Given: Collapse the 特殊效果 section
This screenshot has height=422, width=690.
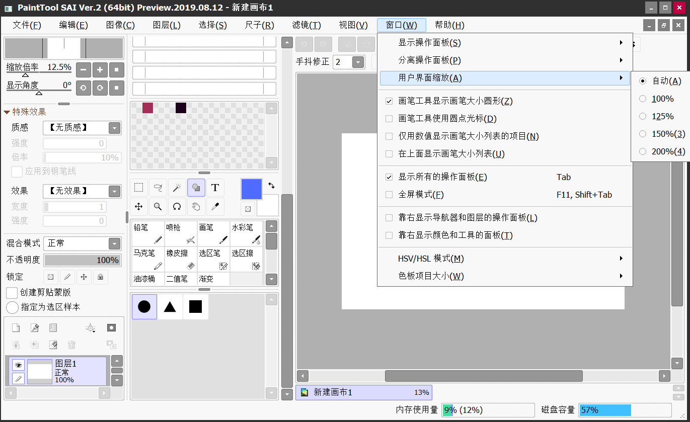Looking at the screenshot, I should coord(7,112).
